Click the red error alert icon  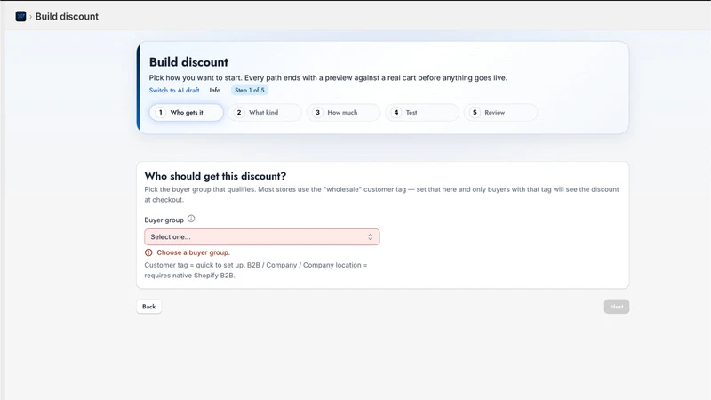[x=148, y=252]
